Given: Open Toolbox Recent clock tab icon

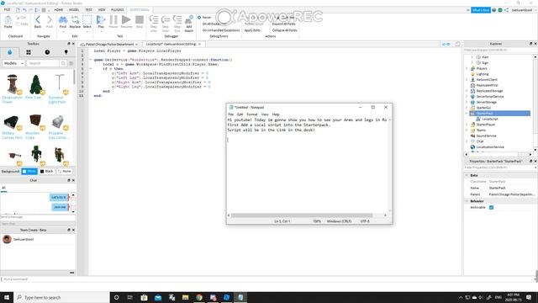Looking at the screenshot, I should pyautogui.click(x=47, y=52).
